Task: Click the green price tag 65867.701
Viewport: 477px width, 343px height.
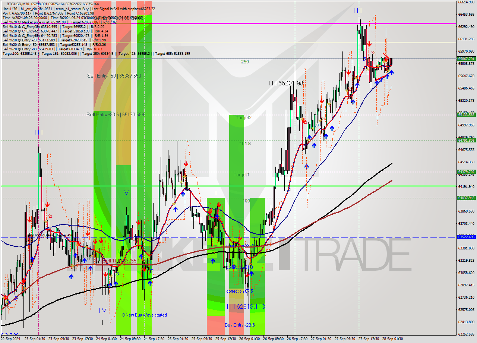Action: [466, 59]
